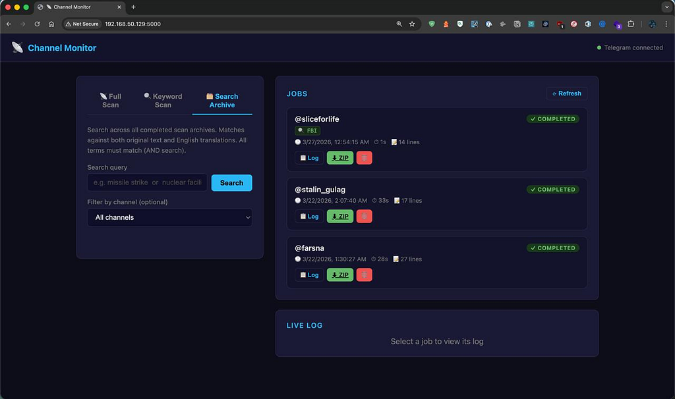Click the LIVE LOG panel heading
675x399 pixels.
(305, 325)
